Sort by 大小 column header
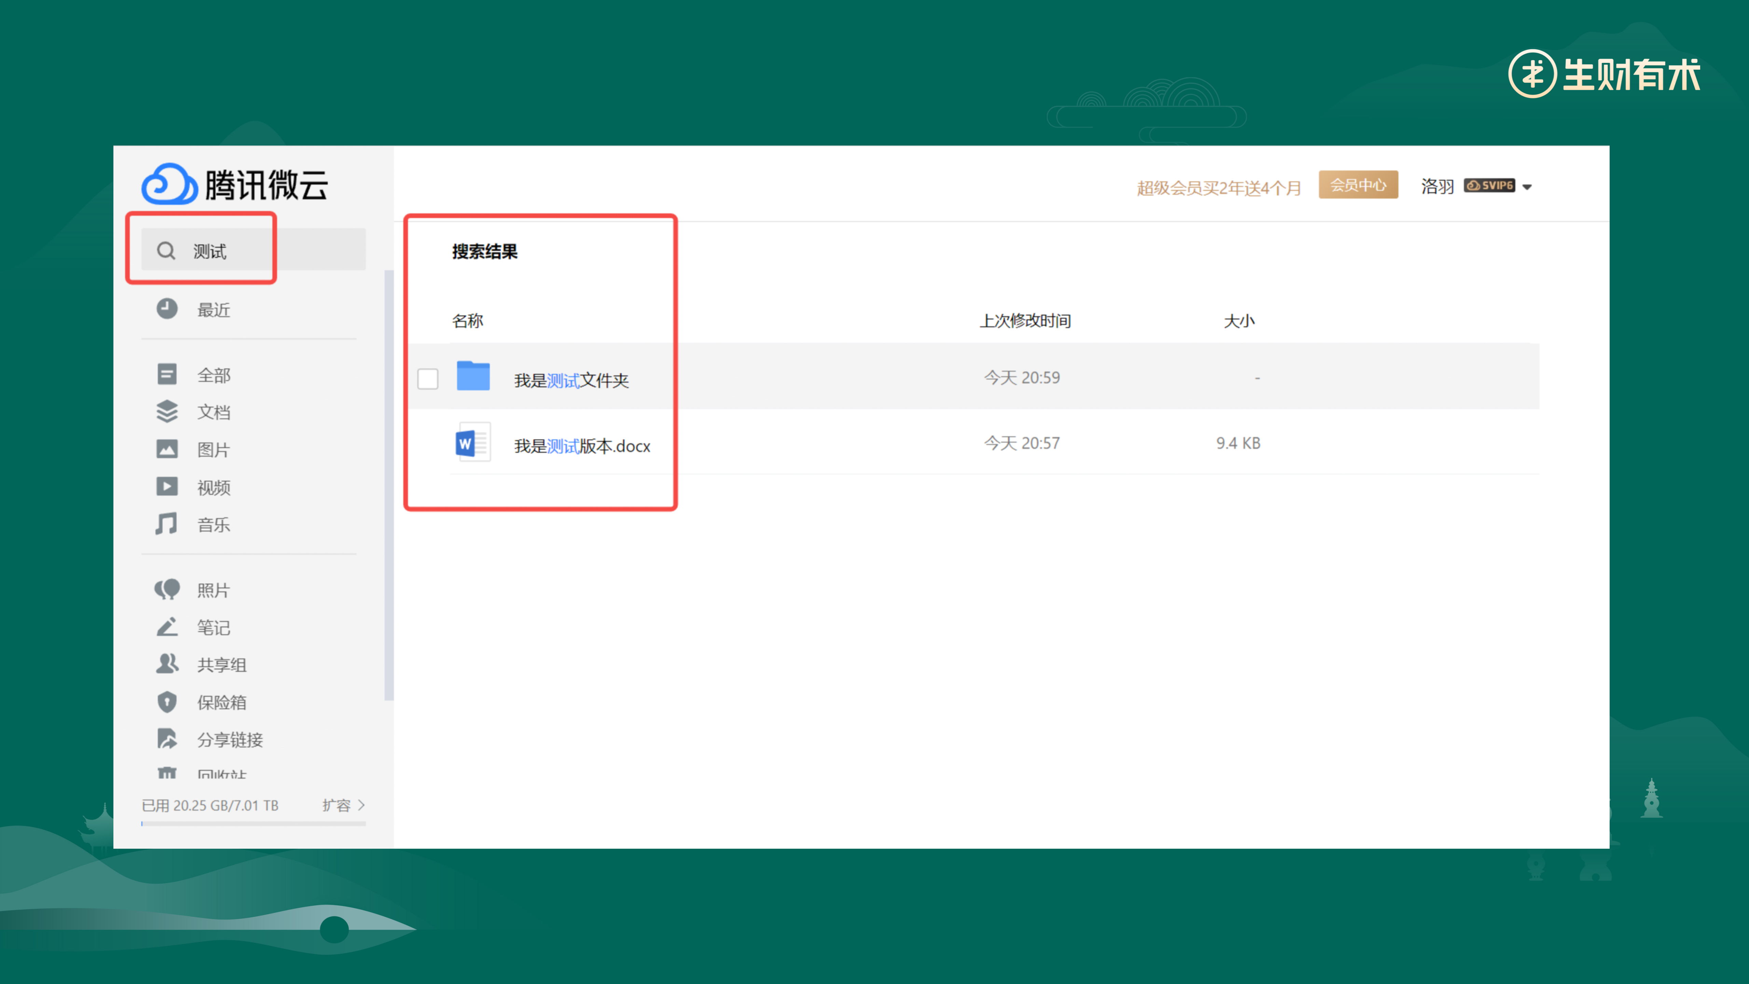The height and width of the screenshot is (984, 1749). [x=1238, y=320]
